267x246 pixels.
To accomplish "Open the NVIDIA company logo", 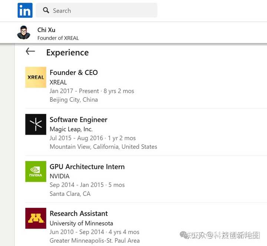I will (x=36, y=171).
